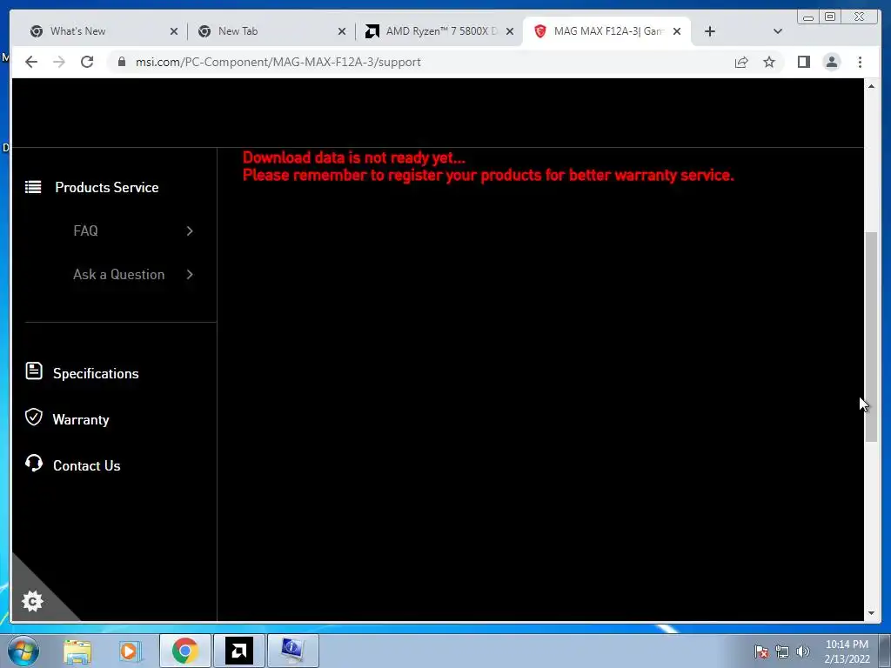
Task: Launch Windows Media Player from taskbar
Action: tap(131, 651)
